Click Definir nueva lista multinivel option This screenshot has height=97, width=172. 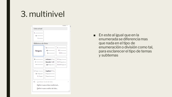click(48, 85)
